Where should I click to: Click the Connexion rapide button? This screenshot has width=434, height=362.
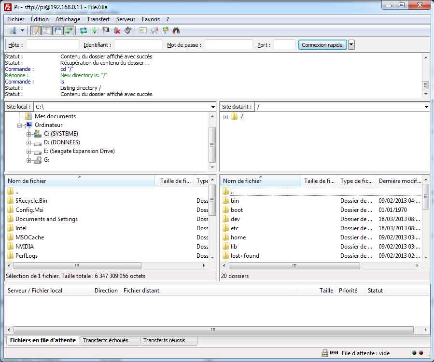[322, 45]
